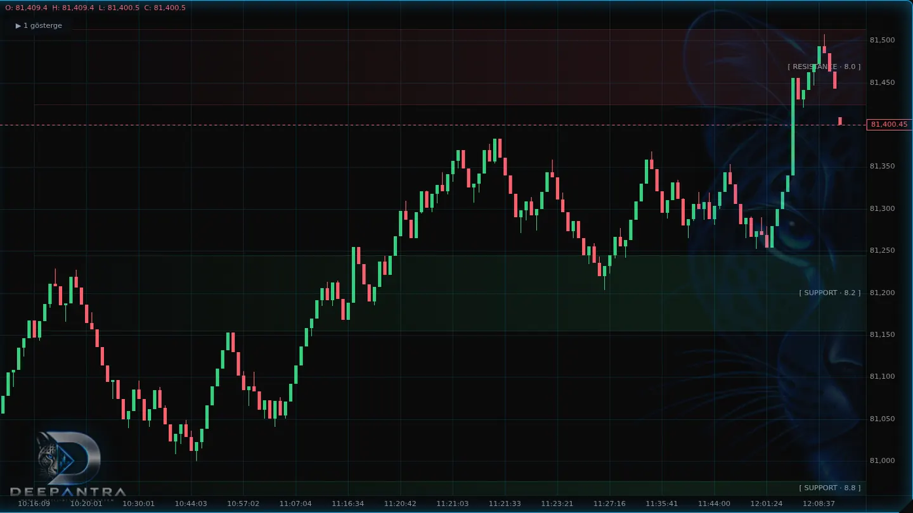
Task: Click the 10:16:09 time axis label
Action: 34,504
